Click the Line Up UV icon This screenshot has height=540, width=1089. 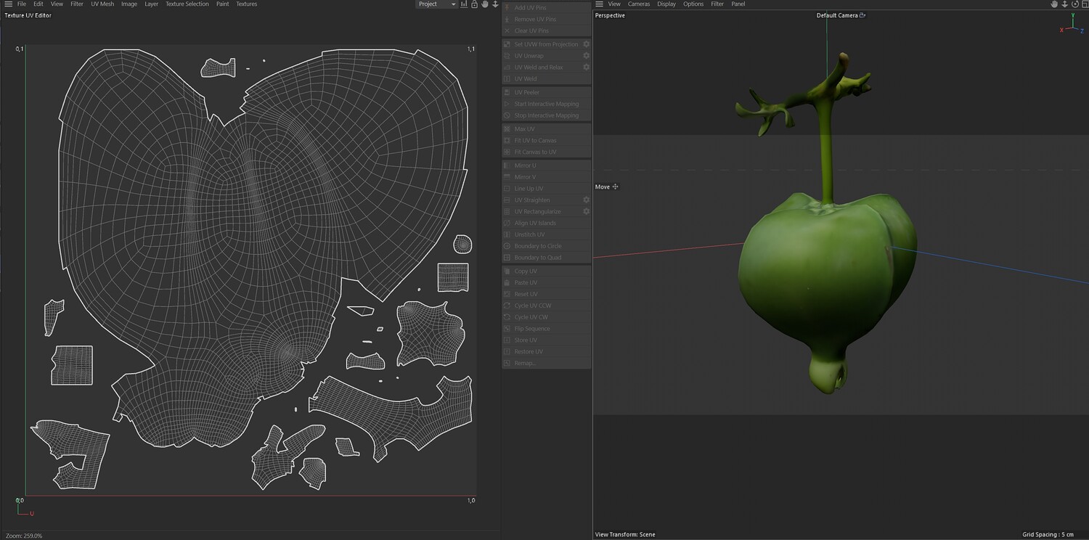tap(507, 189)
